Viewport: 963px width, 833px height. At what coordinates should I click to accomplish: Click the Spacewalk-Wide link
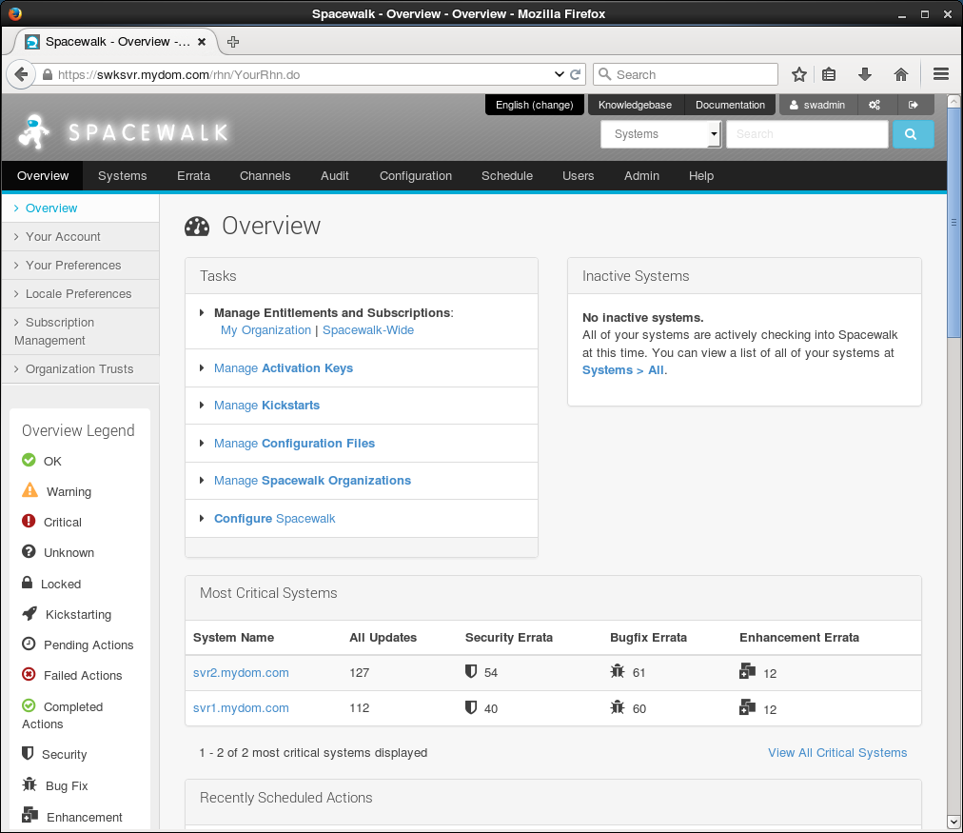click(368, 330)
